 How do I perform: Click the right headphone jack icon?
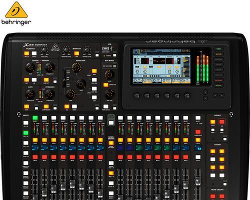(231, 114)
